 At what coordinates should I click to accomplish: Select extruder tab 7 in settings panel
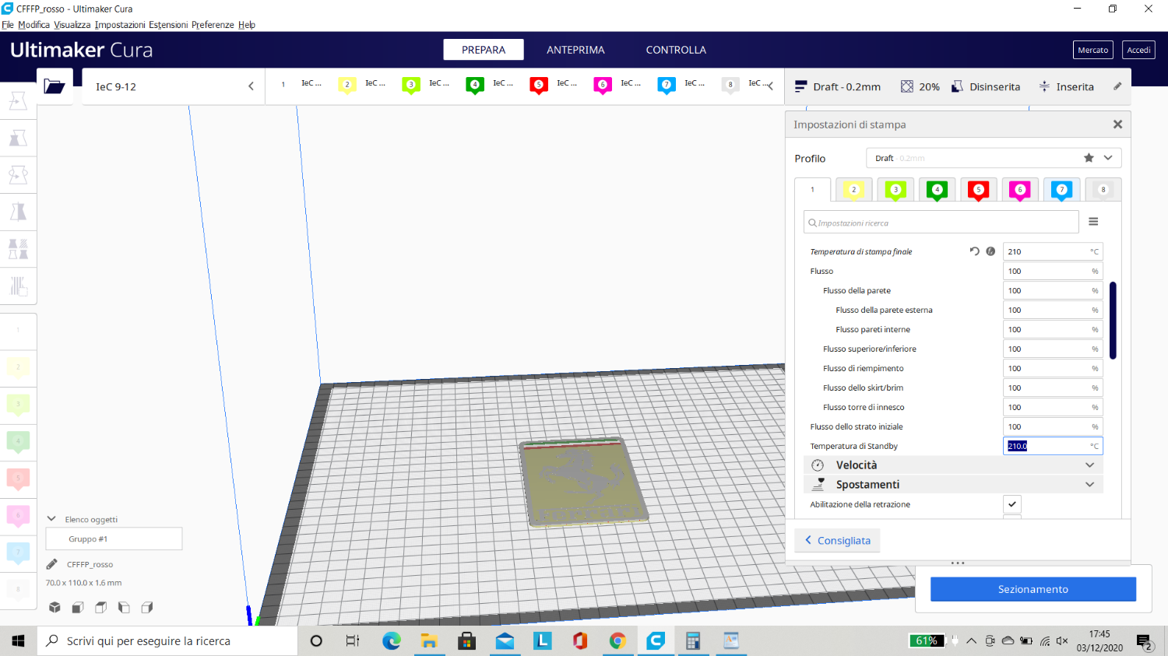point(1061,190)
